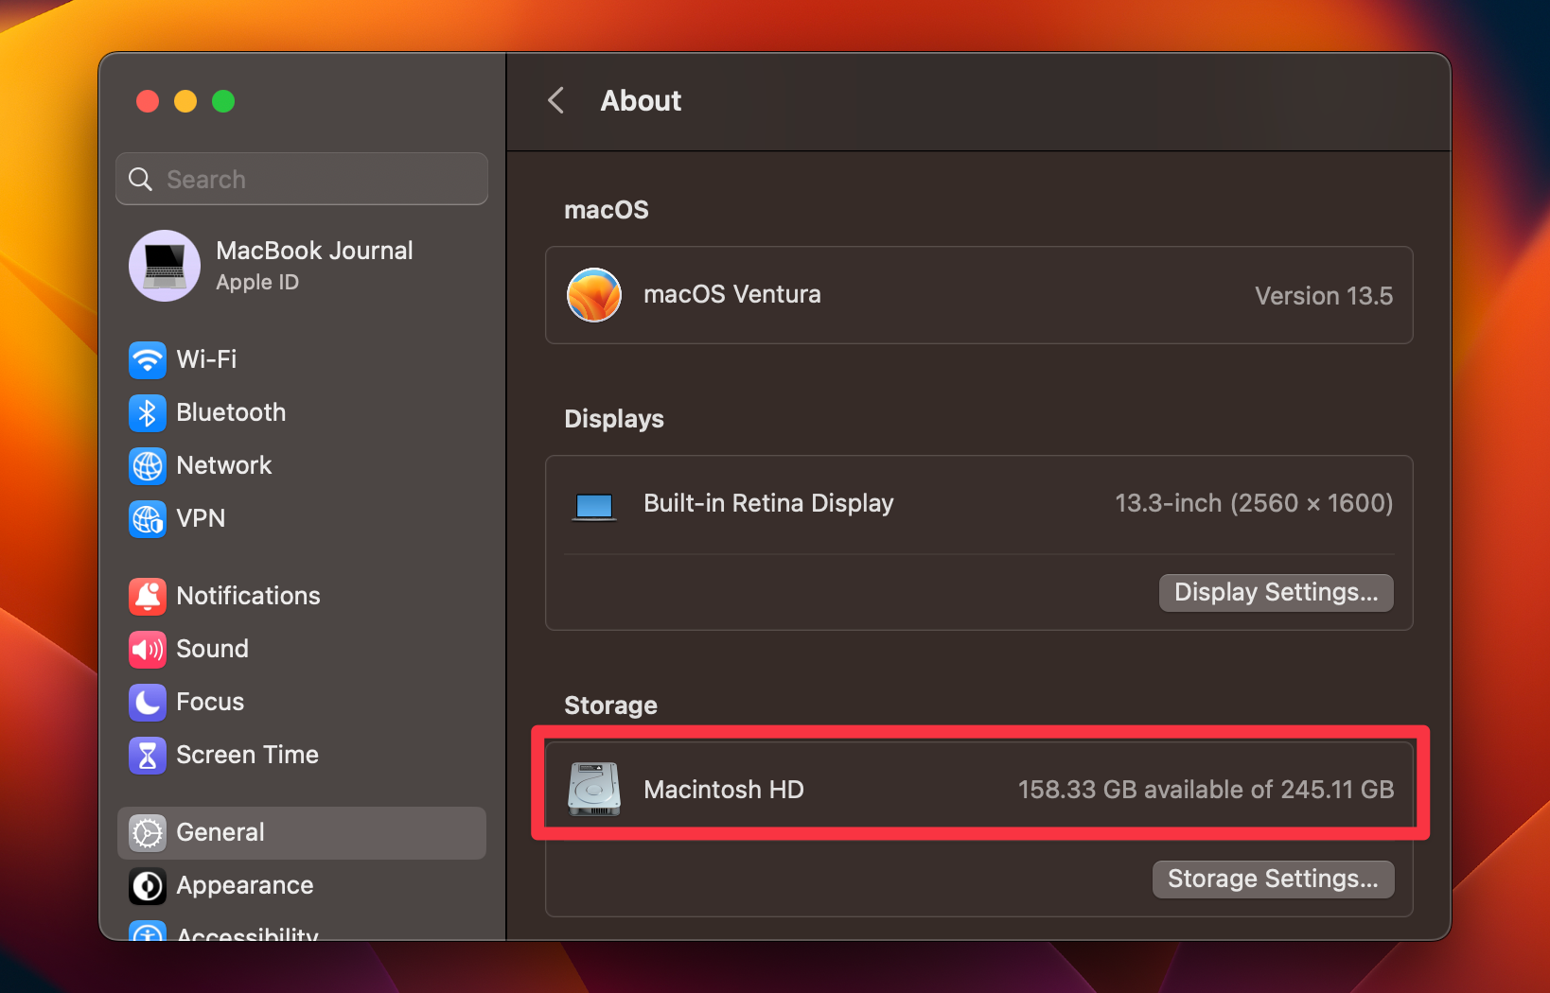
Task: Click the green full-screen window button
Action: click(223, 101)
